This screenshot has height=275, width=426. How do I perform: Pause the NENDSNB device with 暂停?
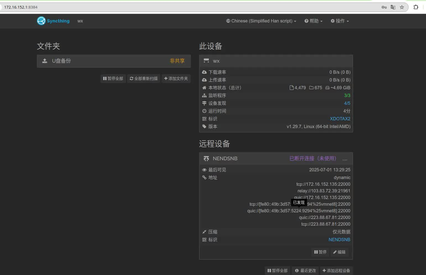(x=320, y=252)
